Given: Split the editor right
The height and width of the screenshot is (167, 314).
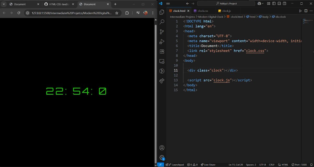Looking at the screenshot, I should point(306,11).
